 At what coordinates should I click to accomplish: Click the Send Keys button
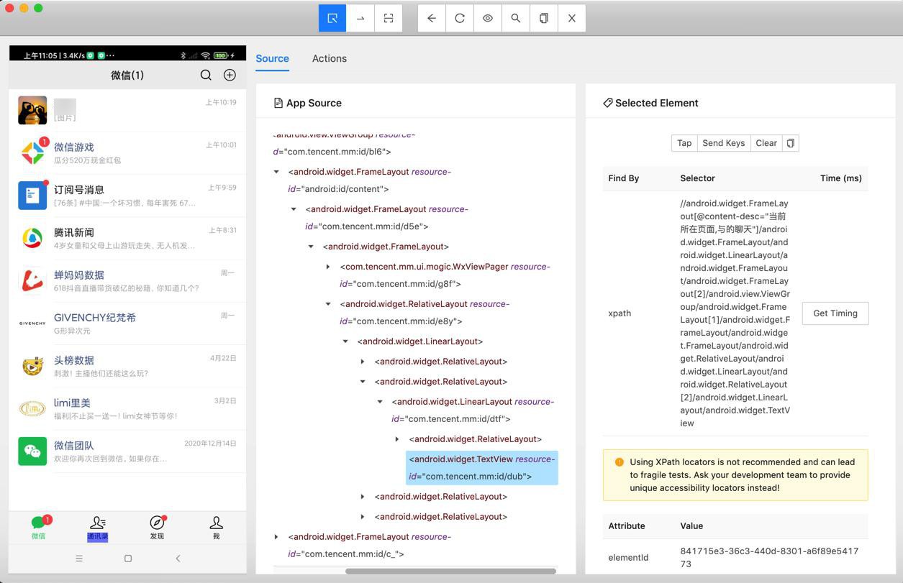[723, 143]
